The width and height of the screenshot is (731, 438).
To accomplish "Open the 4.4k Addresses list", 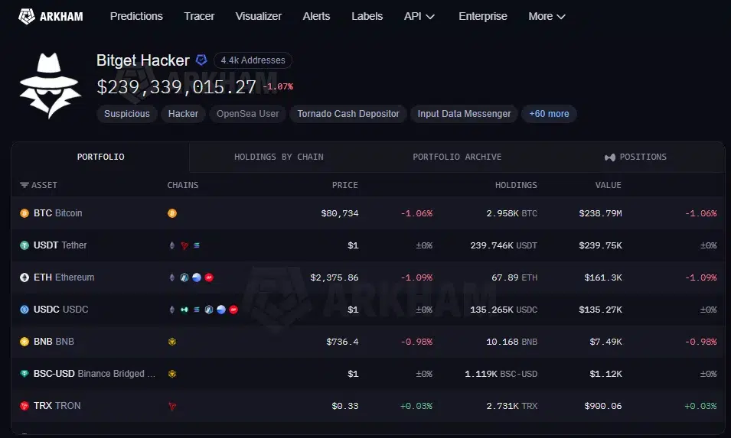I will tap(253, 60).
